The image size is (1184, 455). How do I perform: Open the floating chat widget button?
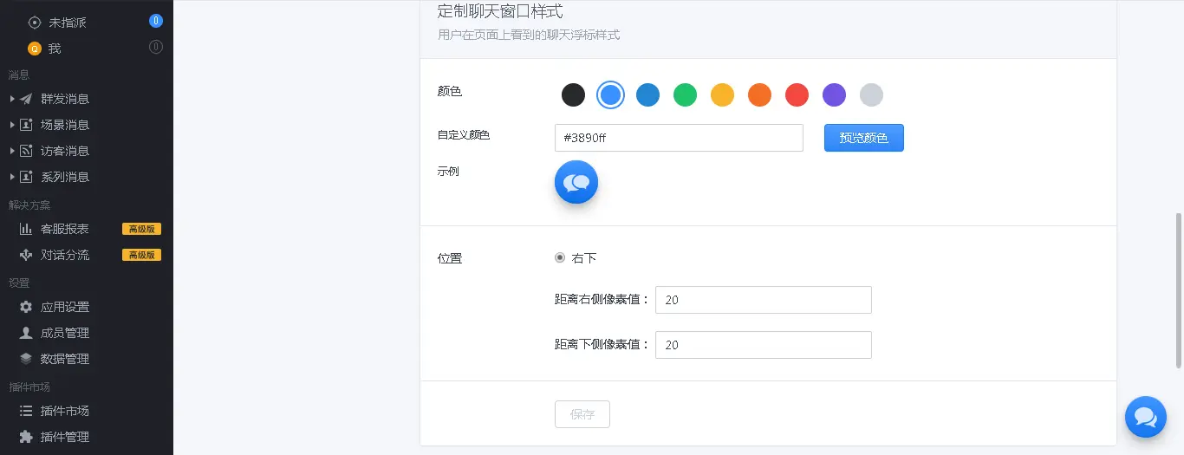[x=1146, y=417]
